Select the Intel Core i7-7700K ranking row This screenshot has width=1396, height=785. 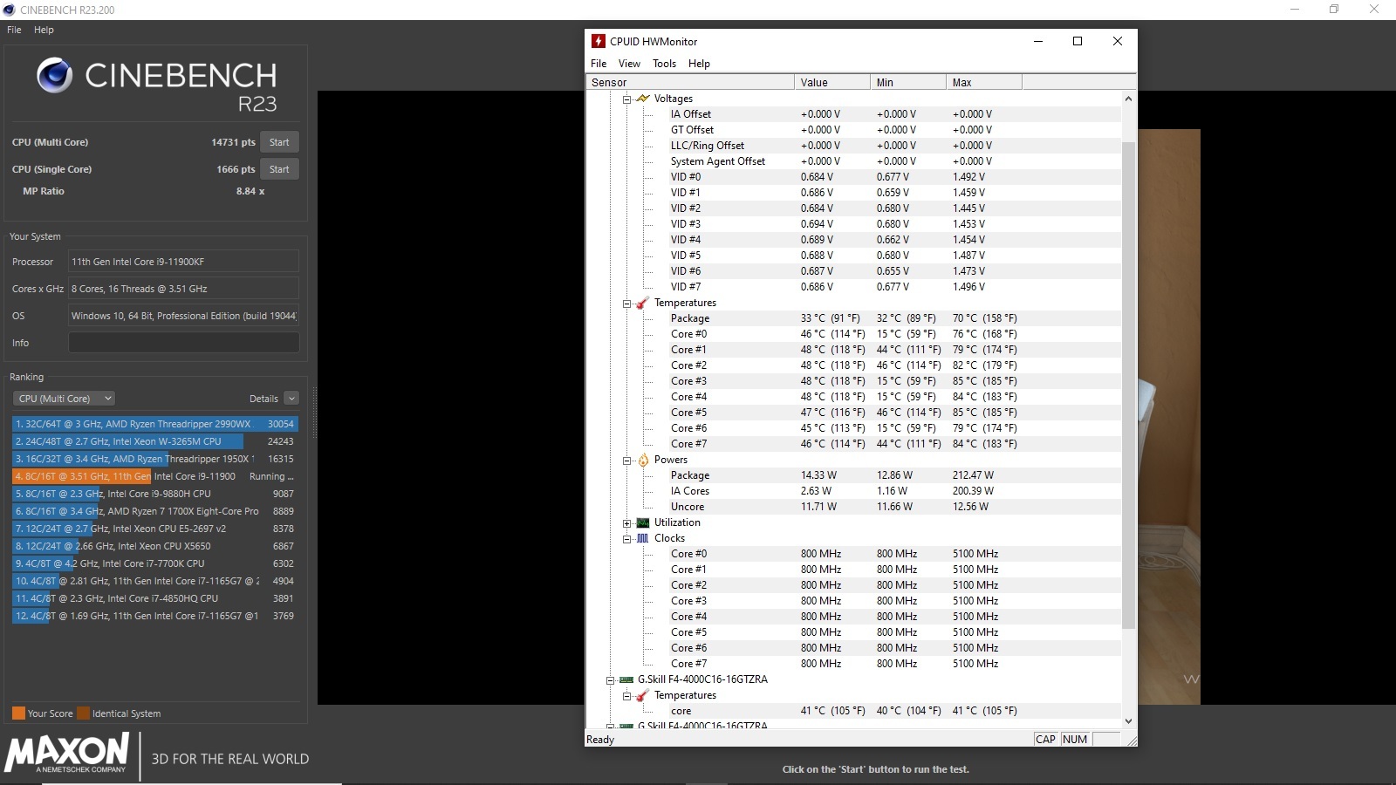tap(155, 563)
